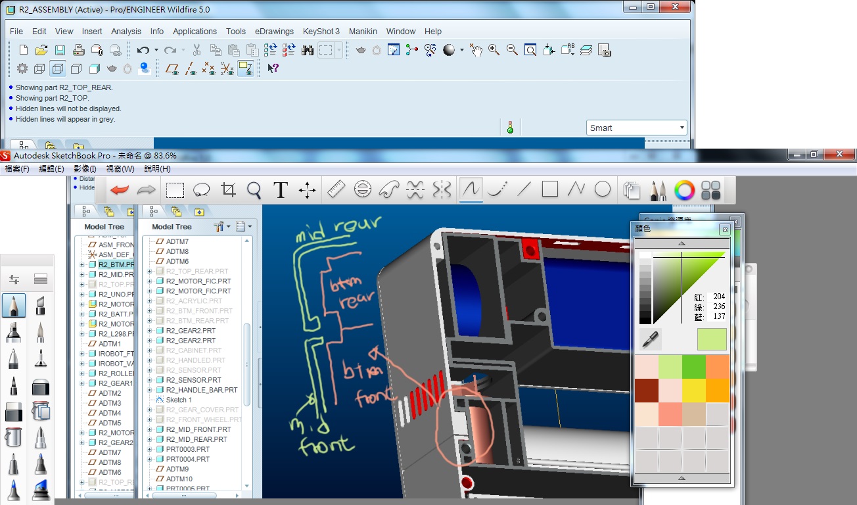Click the grey Redo arrow in SketchBook

click(146, 190)
